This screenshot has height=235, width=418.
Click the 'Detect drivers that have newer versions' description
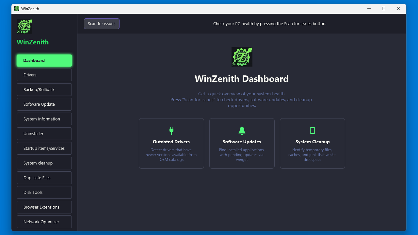[x=171, y=155]
